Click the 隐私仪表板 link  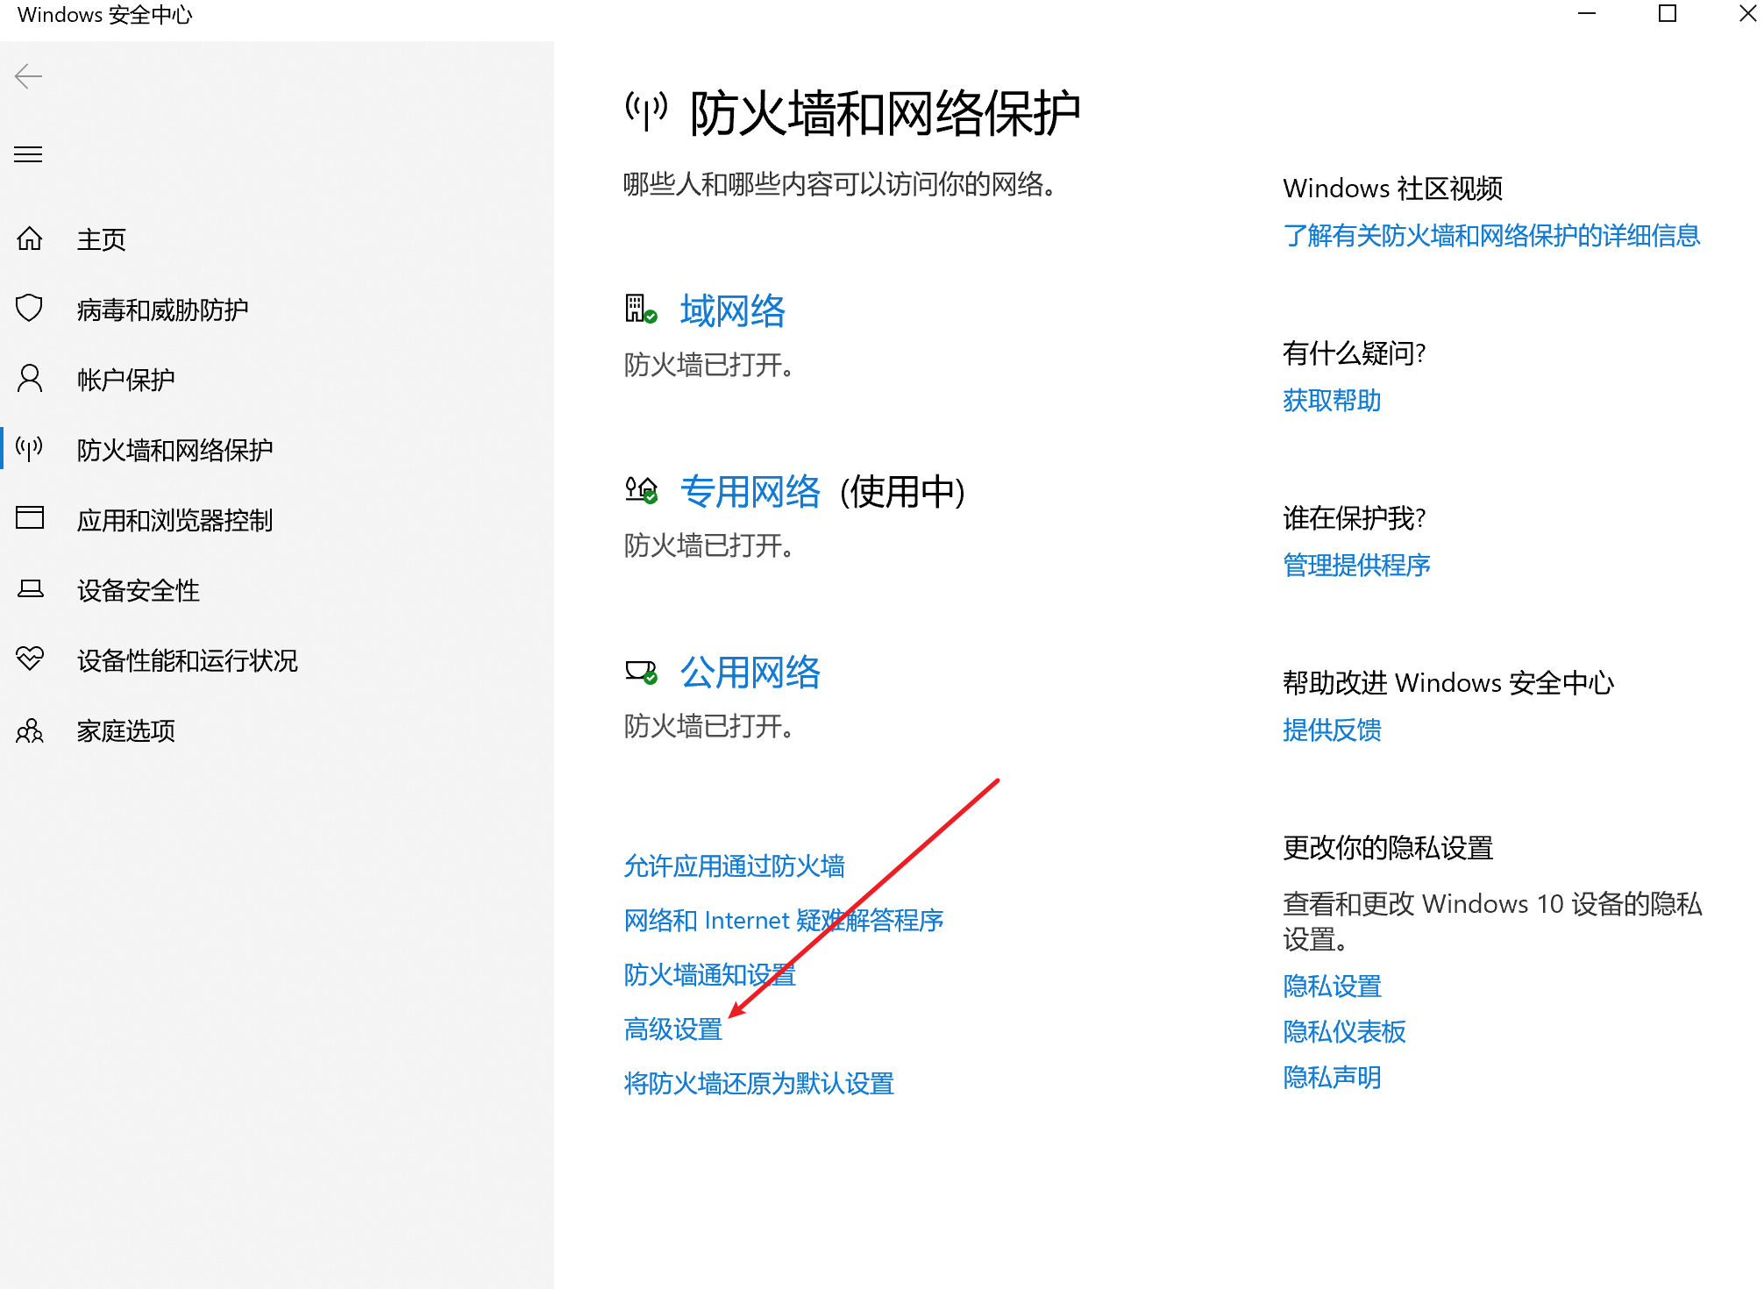[1343, 1032]
